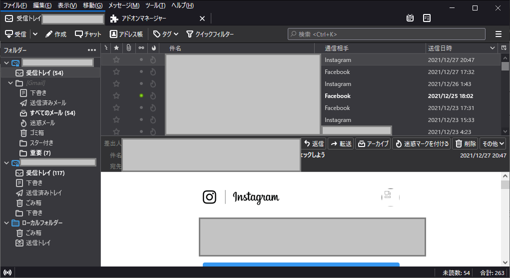Sort by read status glasses column header
Image resolution: width=510 pixels, height=278 pixels.
(x=141, y=48)
